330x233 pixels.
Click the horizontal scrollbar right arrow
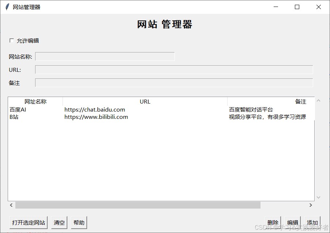[x=311, y=205]
